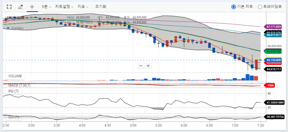Click the RSI 20 level label
The image size is (288, 132).
(x=269, y=107)
